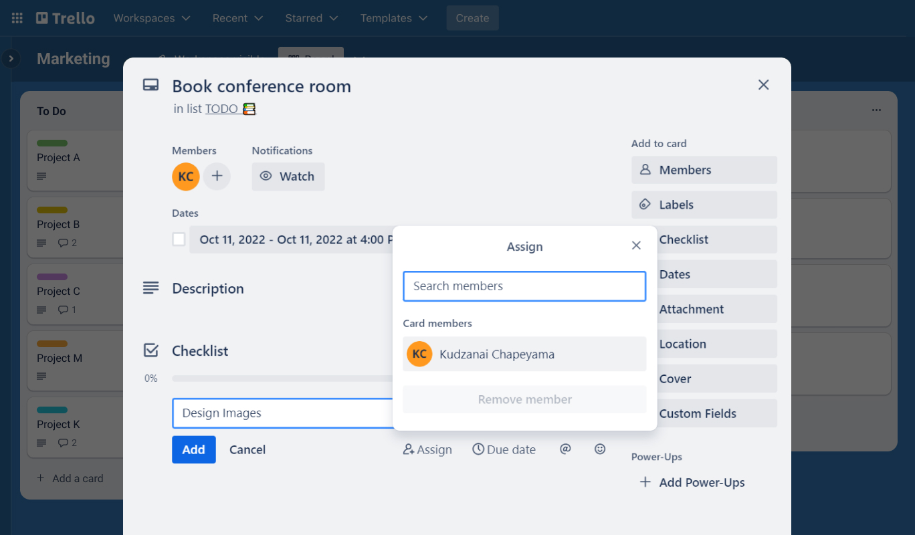
Task: Click Labels in Add to card
Action: coord(704,205)
